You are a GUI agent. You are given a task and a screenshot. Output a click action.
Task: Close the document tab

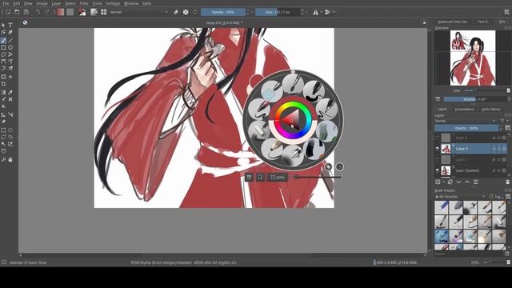(424, 23)
